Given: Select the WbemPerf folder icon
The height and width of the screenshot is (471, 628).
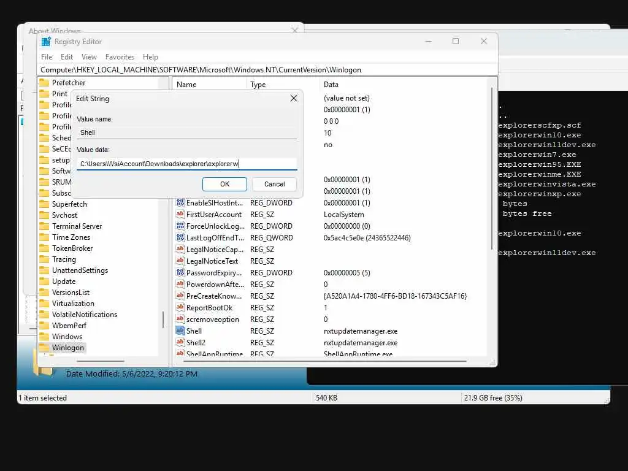Looking at the screenshot, I should point(44,326).
